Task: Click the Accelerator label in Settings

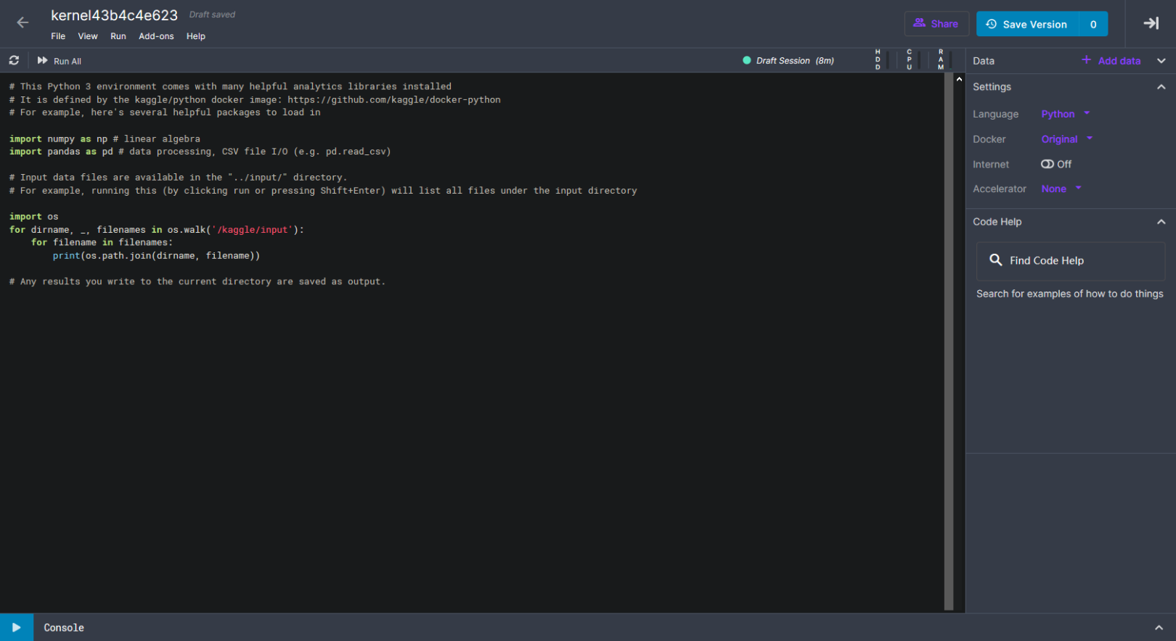Action: (x=1000, y=189)
